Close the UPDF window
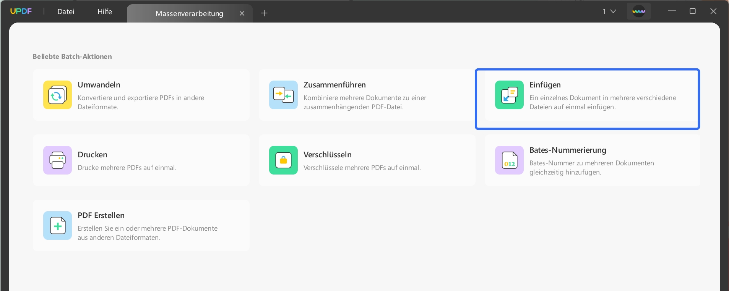Viewport: 729px width, 291px height. [x=713, y=11]
